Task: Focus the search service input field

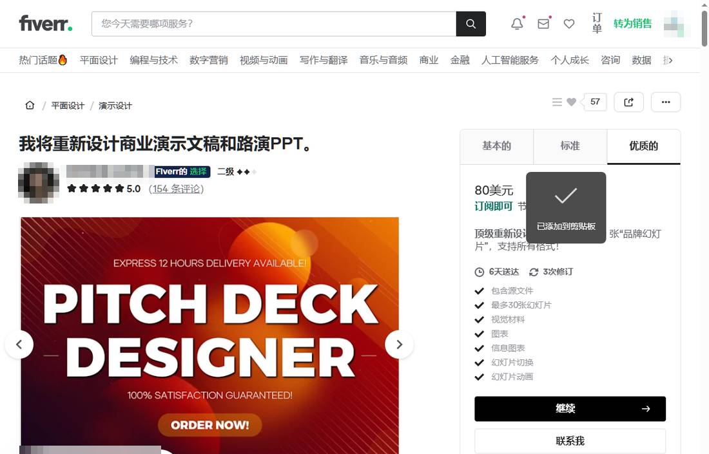Action: tap(274, 24)
